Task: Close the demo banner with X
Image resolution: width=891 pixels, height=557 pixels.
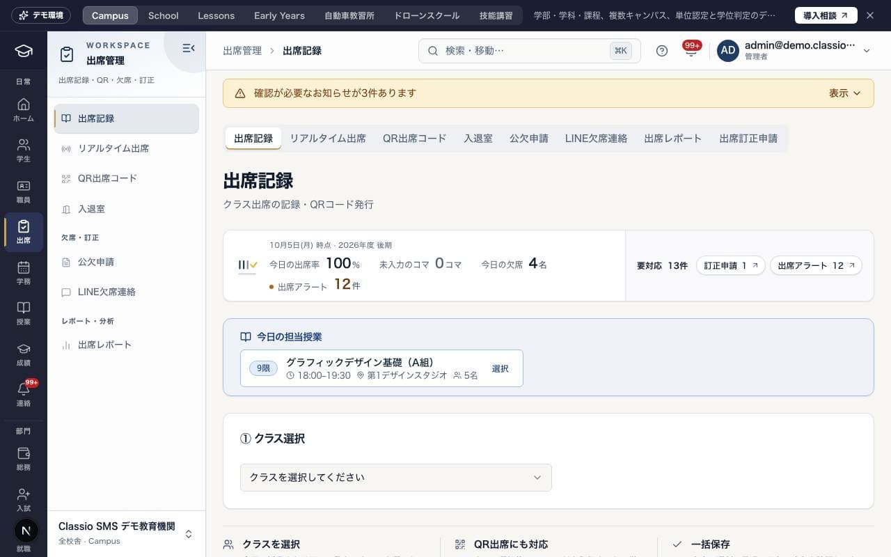Action: point(870,15)
